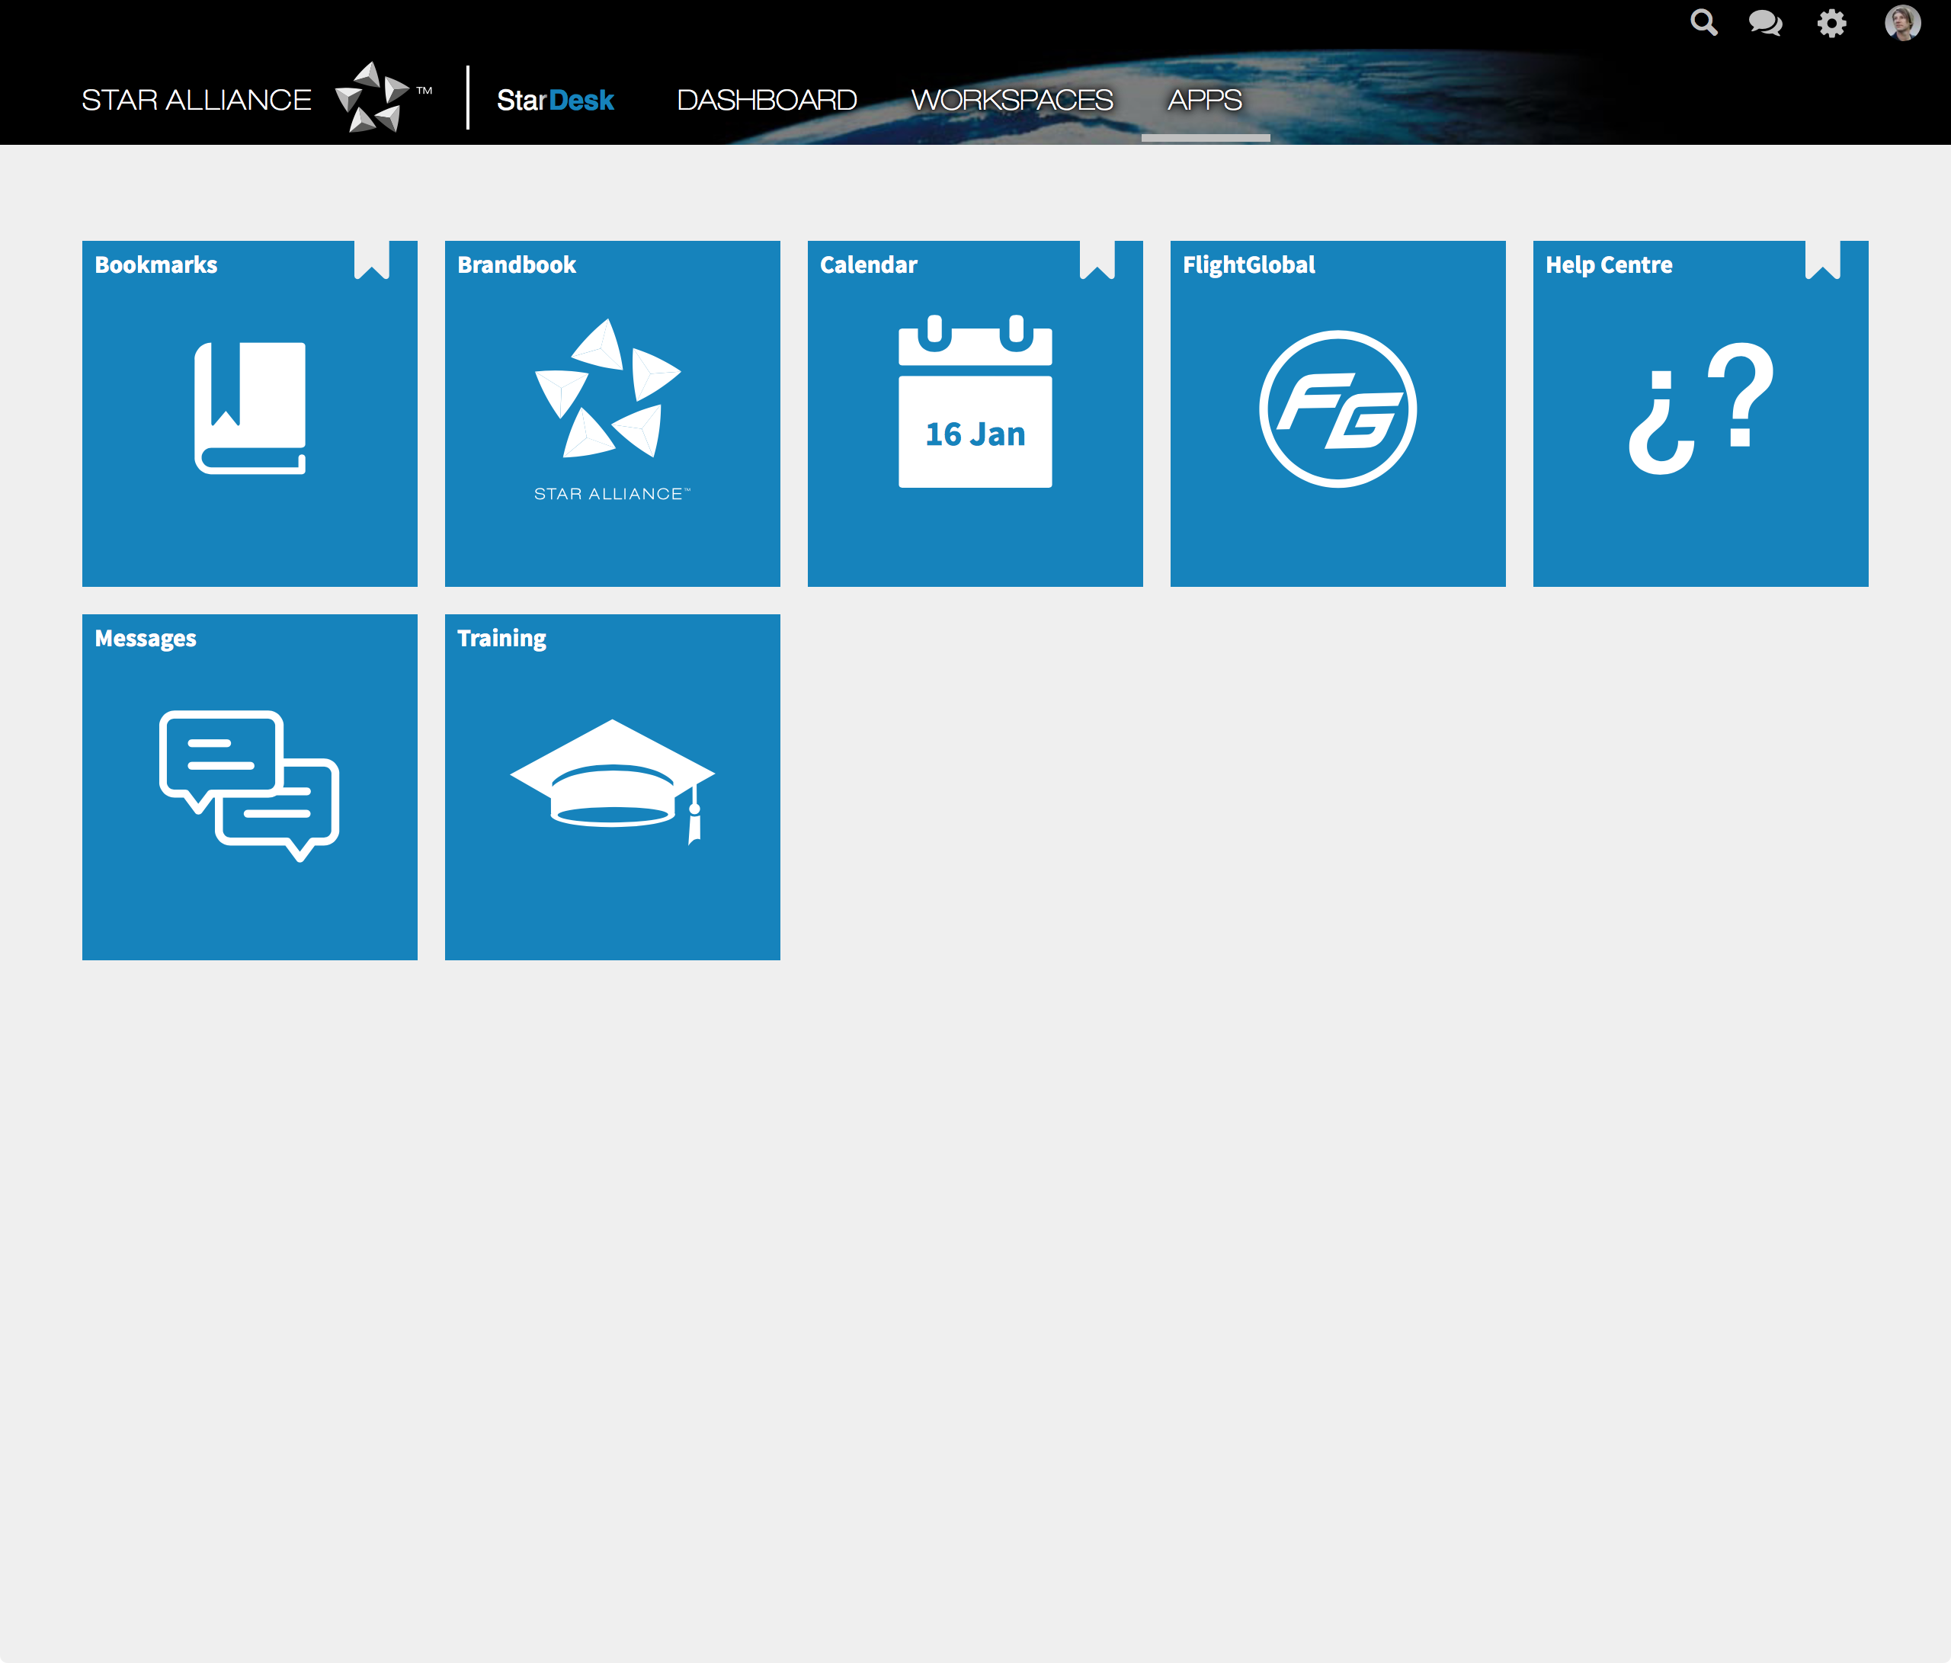Open chat bubbles icon in header
This screenshot has height=1663, width=1951.
(1766, 23)
